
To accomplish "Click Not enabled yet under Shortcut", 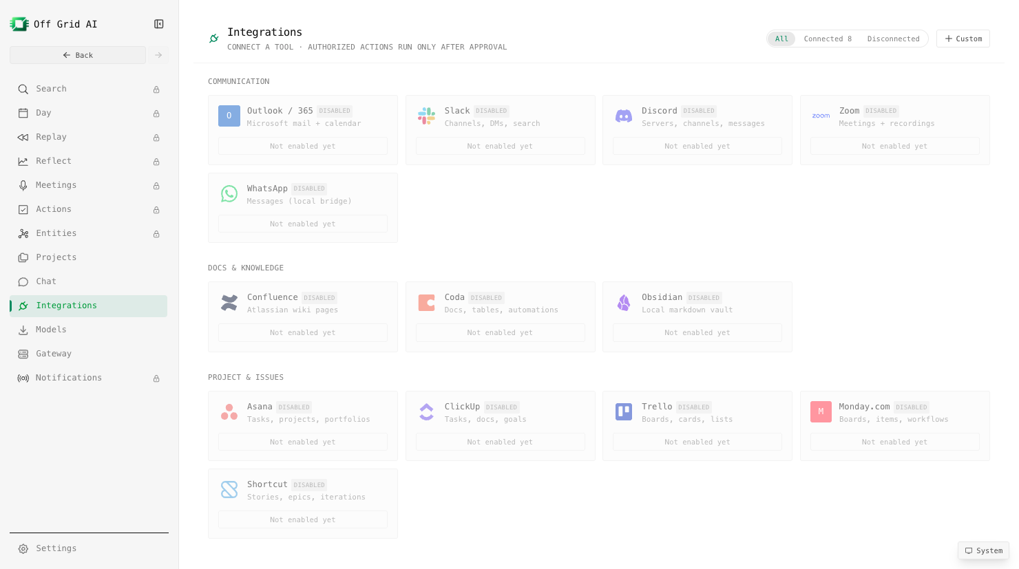I will 303,519.
